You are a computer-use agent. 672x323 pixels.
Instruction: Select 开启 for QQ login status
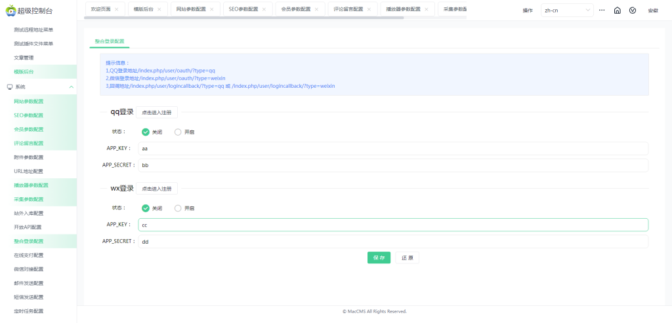pyautogui.click(x=178, y=132)
